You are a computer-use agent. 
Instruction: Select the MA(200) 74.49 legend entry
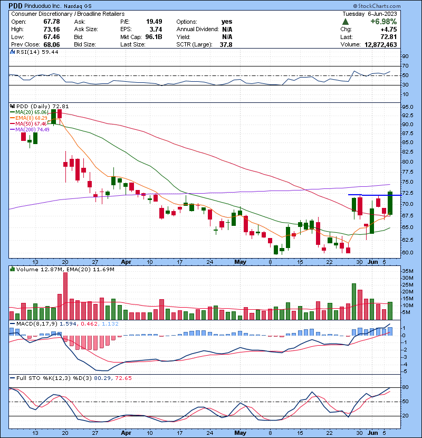[x=30, y=130]
